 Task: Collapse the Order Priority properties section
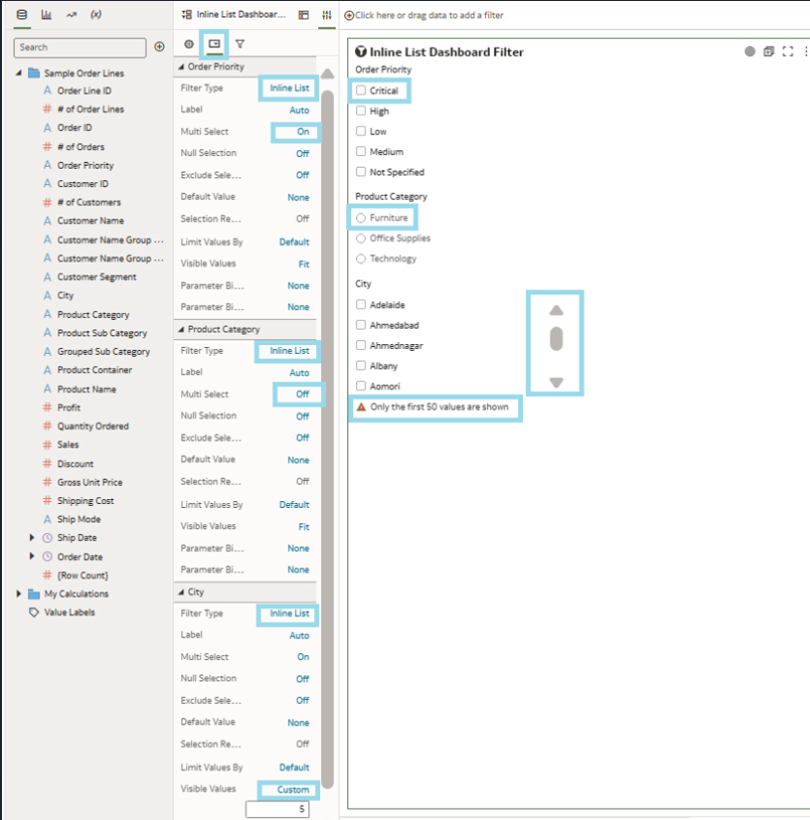[180, 67]
